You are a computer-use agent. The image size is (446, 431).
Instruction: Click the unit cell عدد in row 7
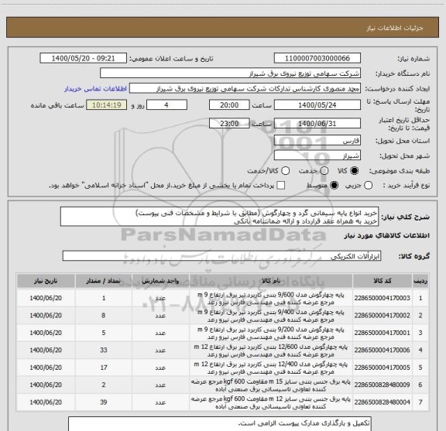pyautogui.click(x=160, y=402)
